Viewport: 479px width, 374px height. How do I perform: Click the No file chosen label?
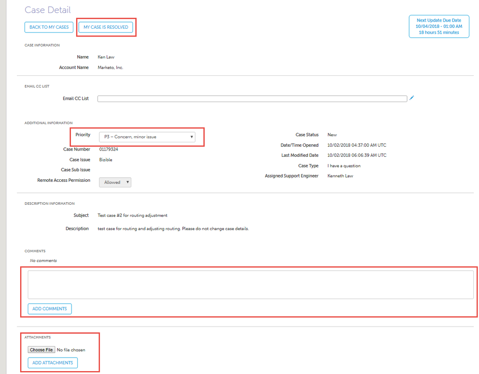pyautogui.click(x=71, y=350)
